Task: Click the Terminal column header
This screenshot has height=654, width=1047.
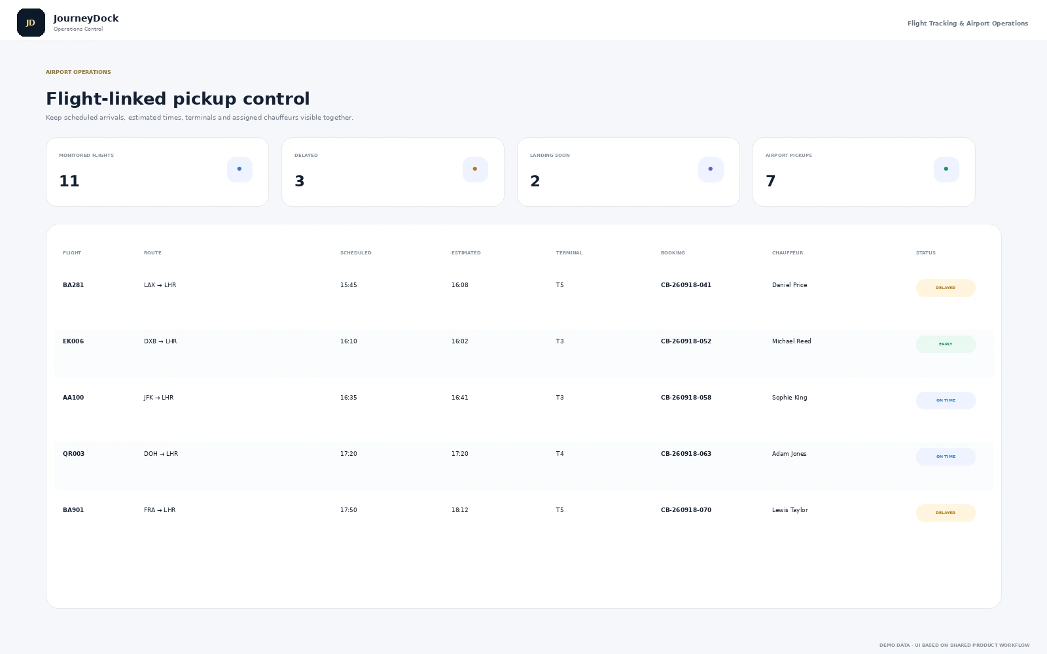Action: point(569,253)
